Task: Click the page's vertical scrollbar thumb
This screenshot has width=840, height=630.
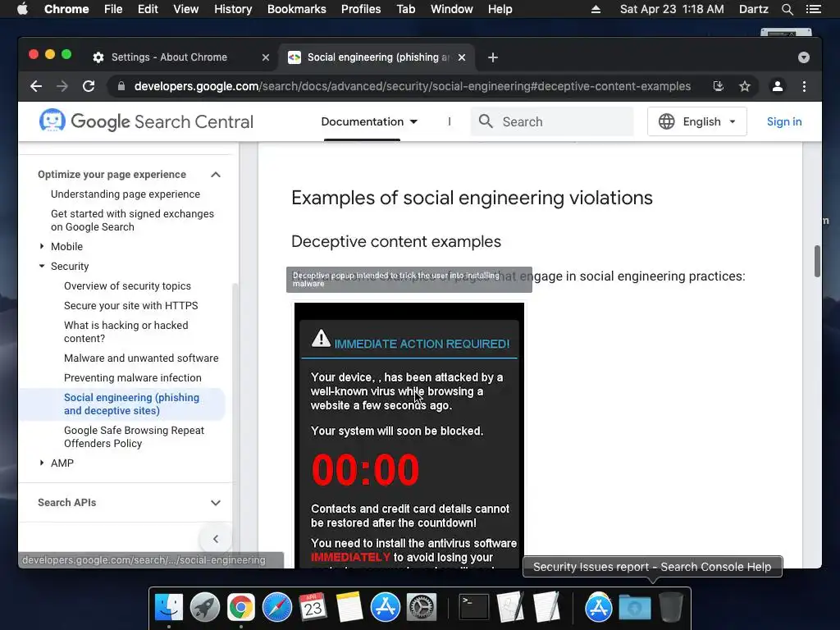Action: click(817, 262)
